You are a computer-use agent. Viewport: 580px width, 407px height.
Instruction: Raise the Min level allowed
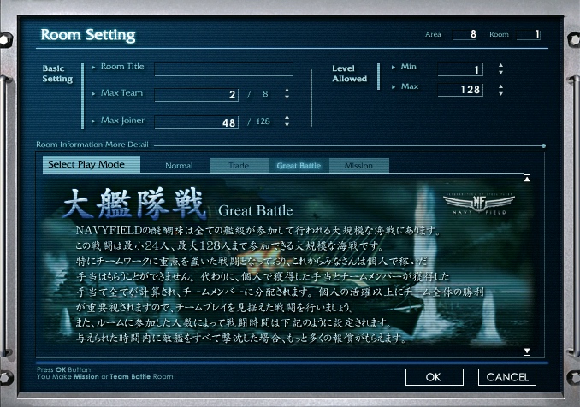(500, 66)
